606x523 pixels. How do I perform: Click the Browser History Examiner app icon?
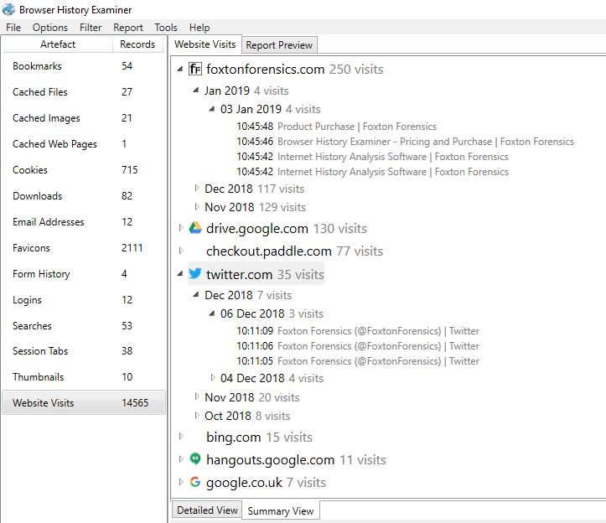point(8,9)
